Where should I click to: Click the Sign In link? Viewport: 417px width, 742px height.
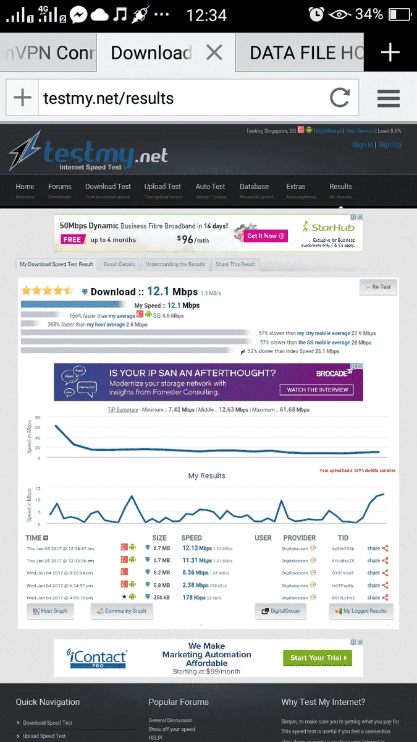(362, 145)
